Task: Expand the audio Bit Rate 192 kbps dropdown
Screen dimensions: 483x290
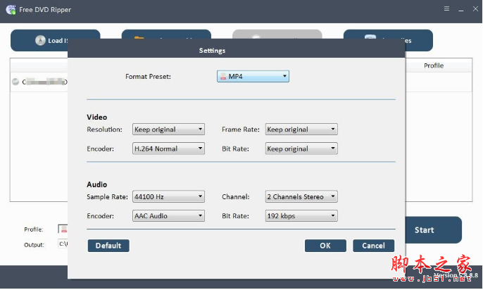Action: 301,216
